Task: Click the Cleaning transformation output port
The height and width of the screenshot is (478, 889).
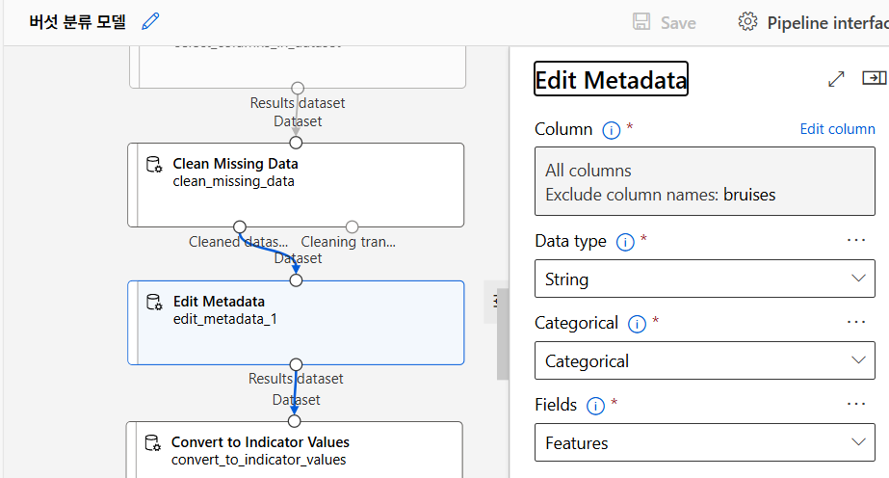Action: pos(352,227)
